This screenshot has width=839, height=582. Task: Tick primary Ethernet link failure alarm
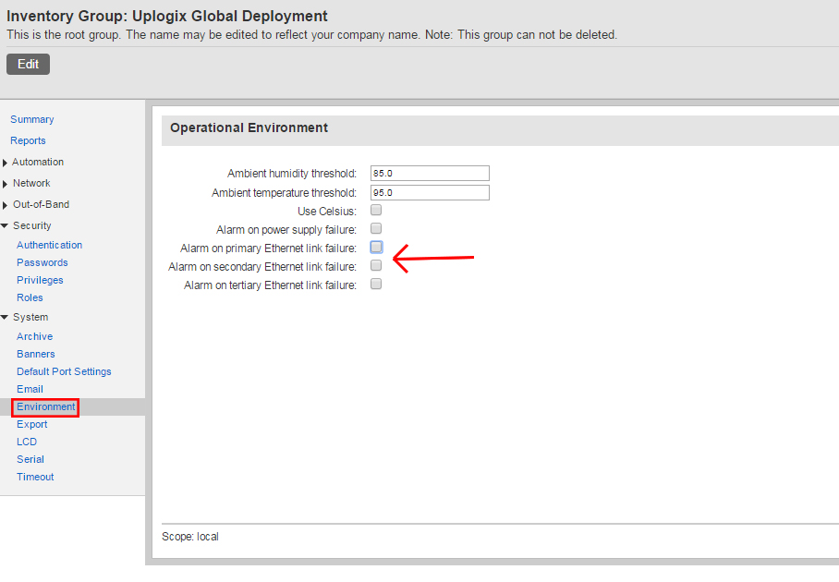tap(376, 248)
